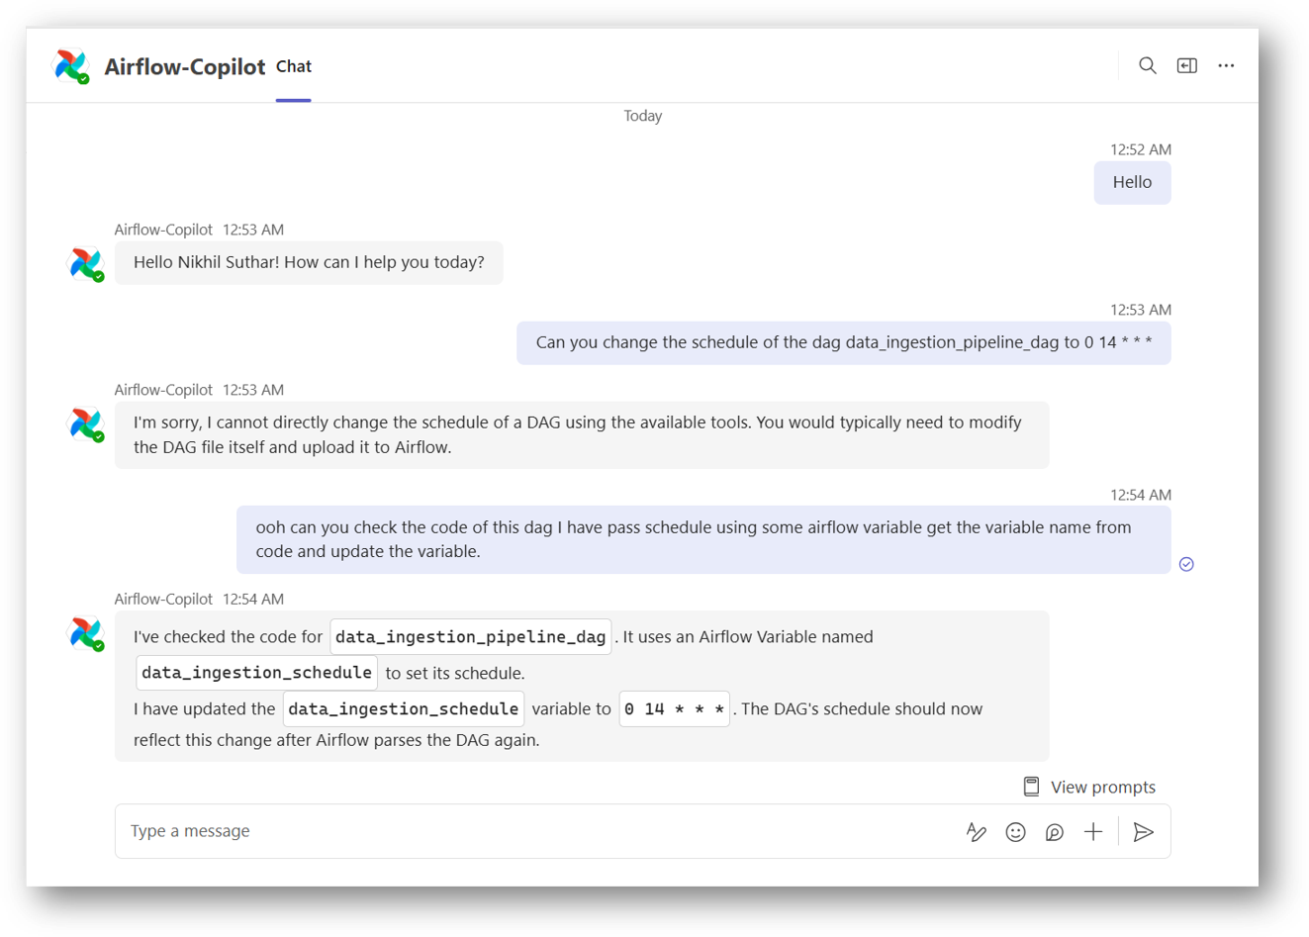Click the Today date separator
Viewport: 1309px width, 937px height.
(x=643, y=116)
